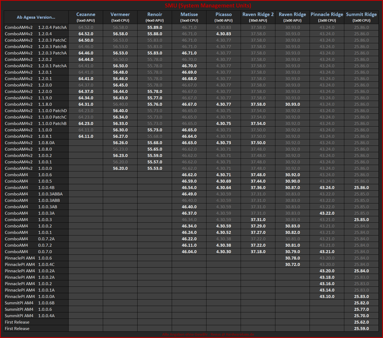Click the Raven Ridge value 30.90.0
The image size is (383, 338).
[292, 181]
